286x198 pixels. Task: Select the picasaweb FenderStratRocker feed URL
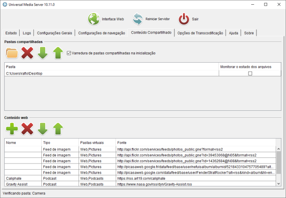(x=196, y=173)
